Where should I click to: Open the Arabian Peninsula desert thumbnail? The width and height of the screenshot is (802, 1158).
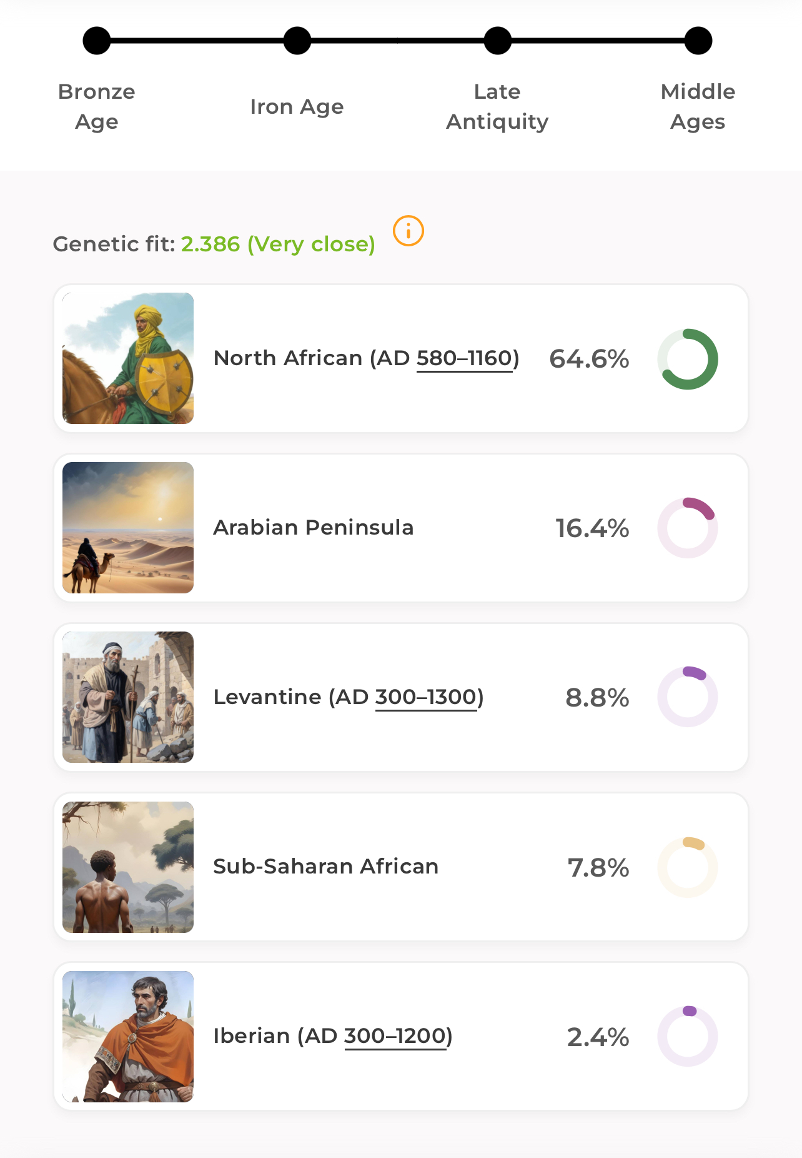tap(128, 528)
